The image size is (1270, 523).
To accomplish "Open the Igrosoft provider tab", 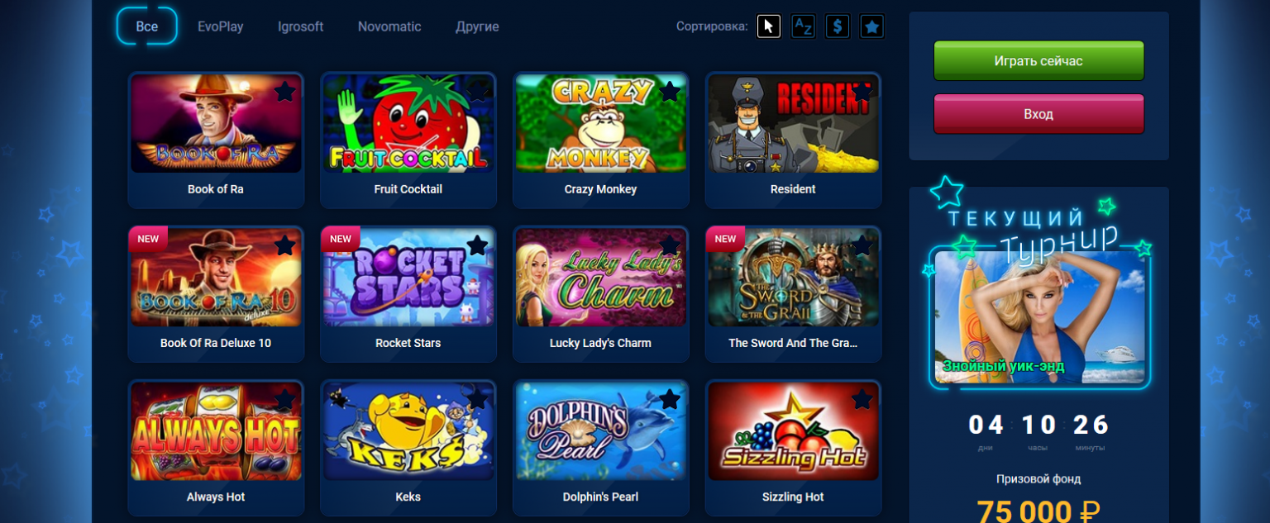I will click(x=301, y=26).
